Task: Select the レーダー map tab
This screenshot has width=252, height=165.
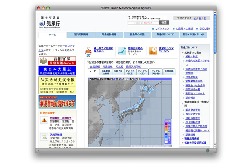Action: (x=93, y=72)
